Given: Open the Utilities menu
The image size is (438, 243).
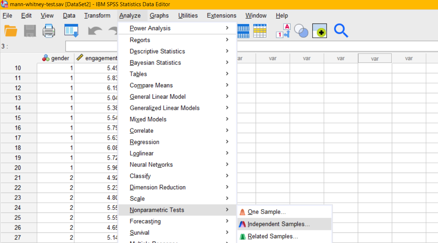Looking at the screenshot, I should point(188,16).
